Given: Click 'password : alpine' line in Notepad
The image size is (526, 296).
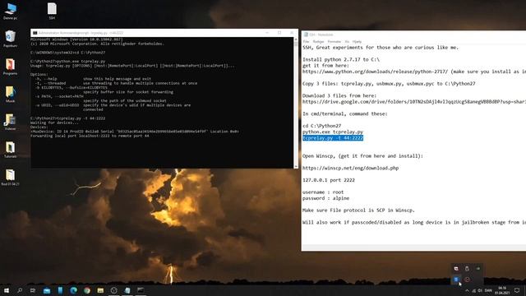Looking at the screenshot, I should (325, 198).
